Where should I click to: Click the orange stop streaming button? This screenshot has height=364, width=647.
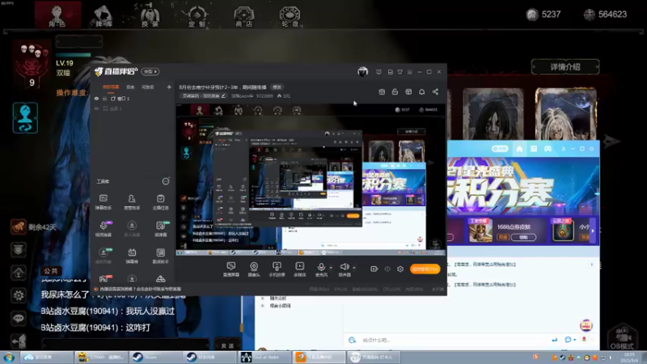point(425,269)
